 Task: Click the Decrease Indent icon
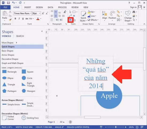click(57, 20)
